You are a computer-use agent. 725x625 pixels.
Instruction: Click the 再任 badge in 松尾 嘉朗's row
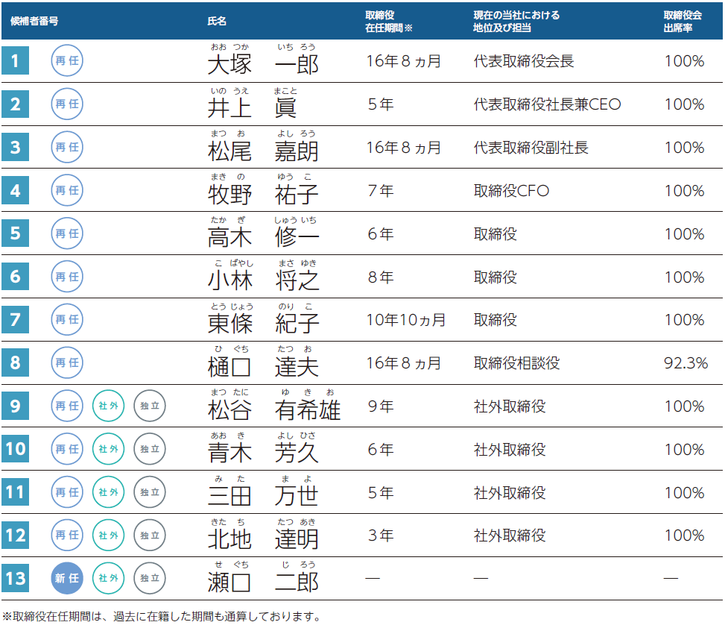[67, 147]
